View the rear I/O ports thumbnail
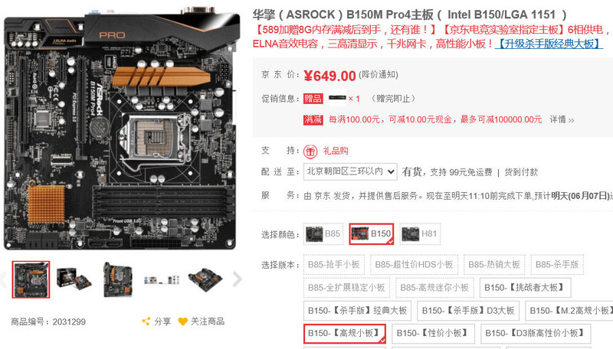The image size is (613, 349). coord(162,279)
